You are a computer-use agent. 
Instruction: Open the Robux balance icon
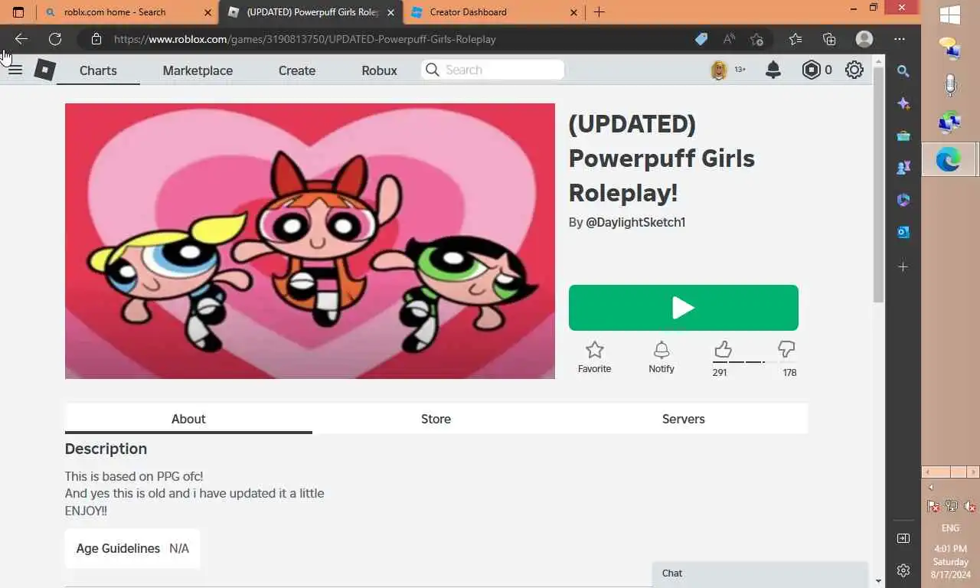(x=811, y=70)
